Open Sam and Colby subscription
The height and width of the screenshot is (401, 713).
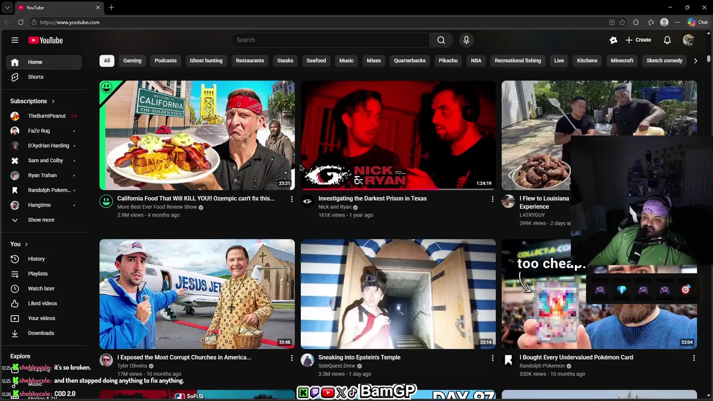[x=43, y=160]
